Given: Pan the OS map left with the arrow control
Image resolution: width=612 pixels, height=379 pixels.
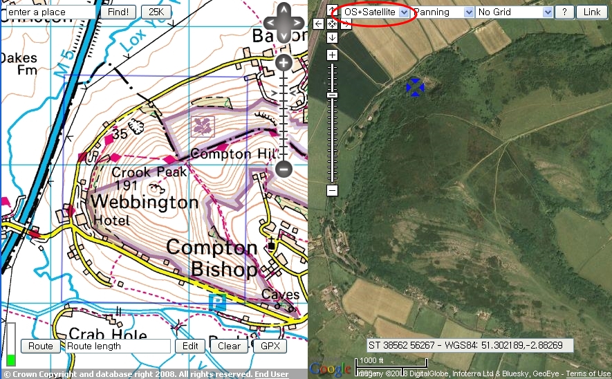Looking at the screenshot, I should pyautogui.click(x=270, y=23).
